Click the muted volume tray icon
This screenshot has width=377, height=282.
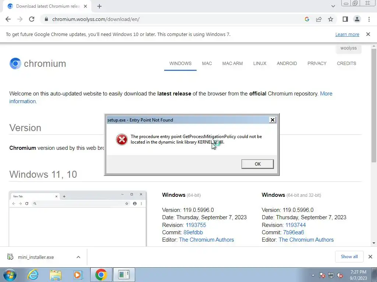pos(340,275)
